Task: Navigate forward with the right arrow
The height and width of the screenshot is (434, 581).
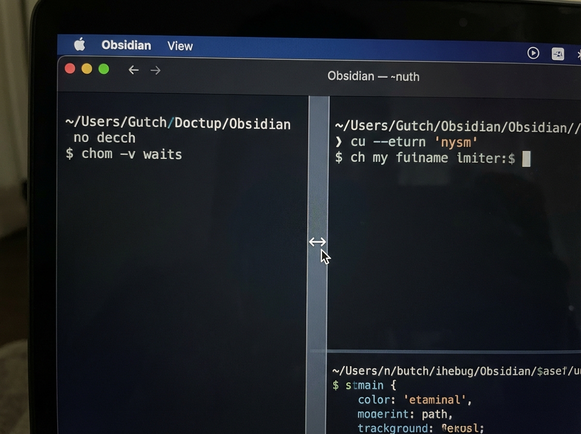Action: [155, 71]
